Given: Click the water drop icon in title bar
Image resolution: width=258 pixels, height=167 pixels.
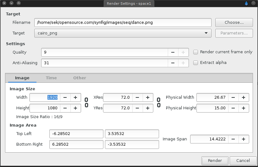Looking at the screenshot, I should coord(247,3).
